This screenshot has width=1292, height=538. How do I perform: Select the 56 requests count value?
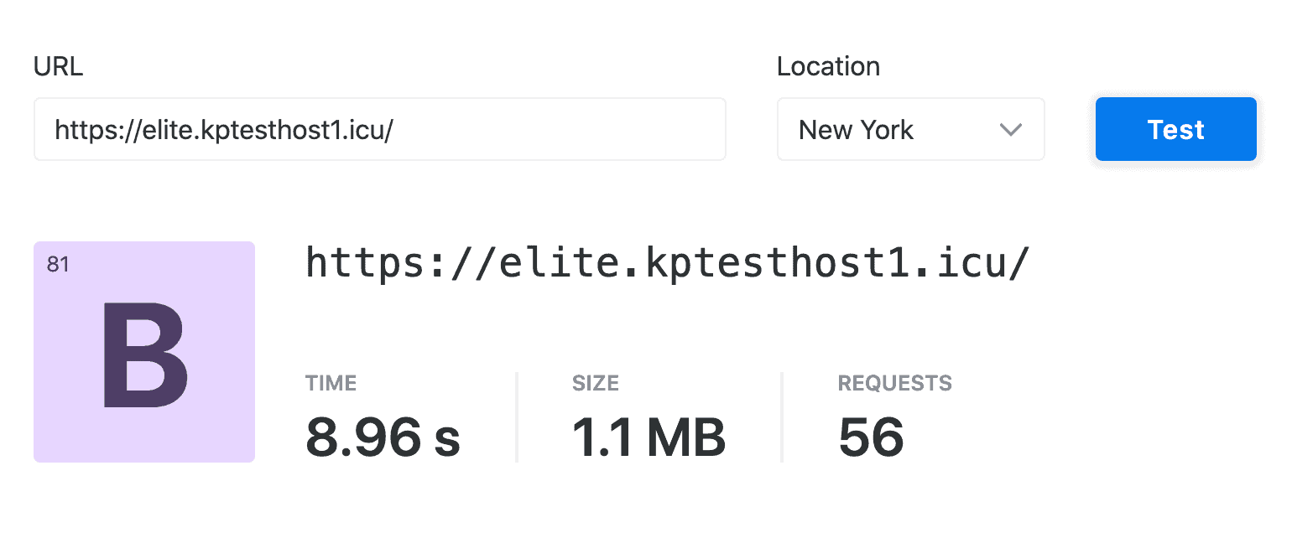871,437
